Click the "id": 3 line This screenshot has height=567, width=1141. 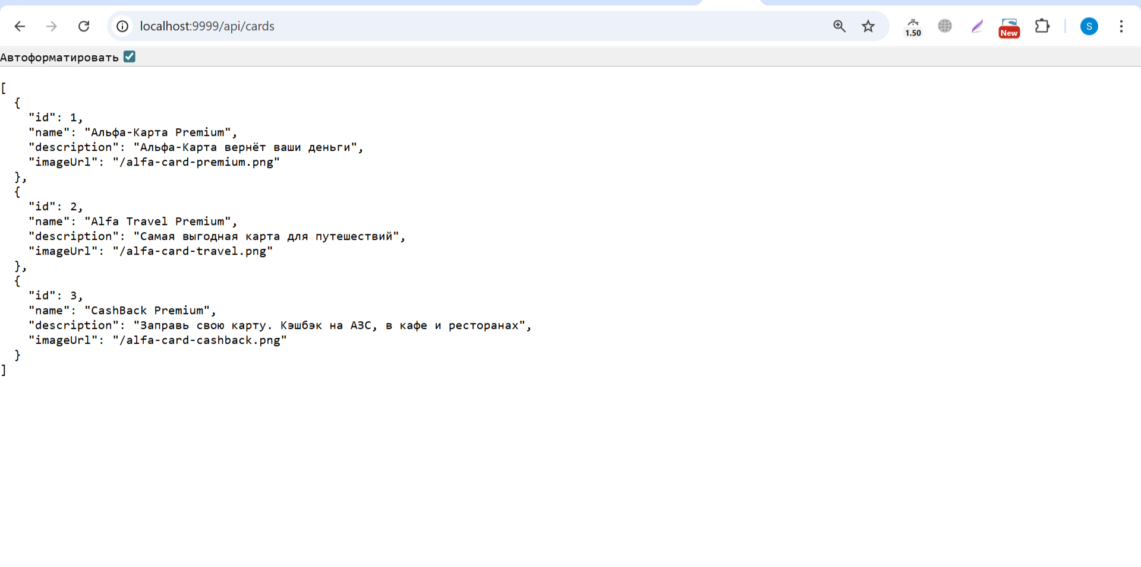pos(56,296)
